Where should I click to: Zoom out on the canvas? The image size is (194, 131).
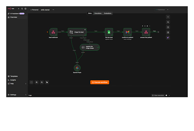pyautogui.click(x=42, y=82)
